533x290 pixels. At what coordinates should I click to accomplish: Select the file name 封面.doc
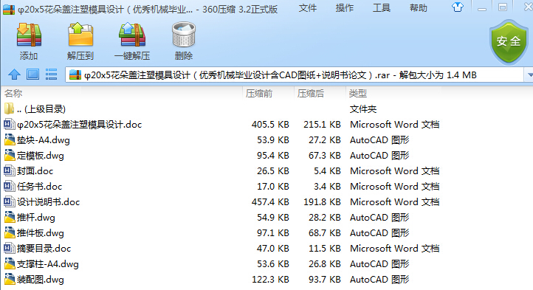(x=35, y=170)
